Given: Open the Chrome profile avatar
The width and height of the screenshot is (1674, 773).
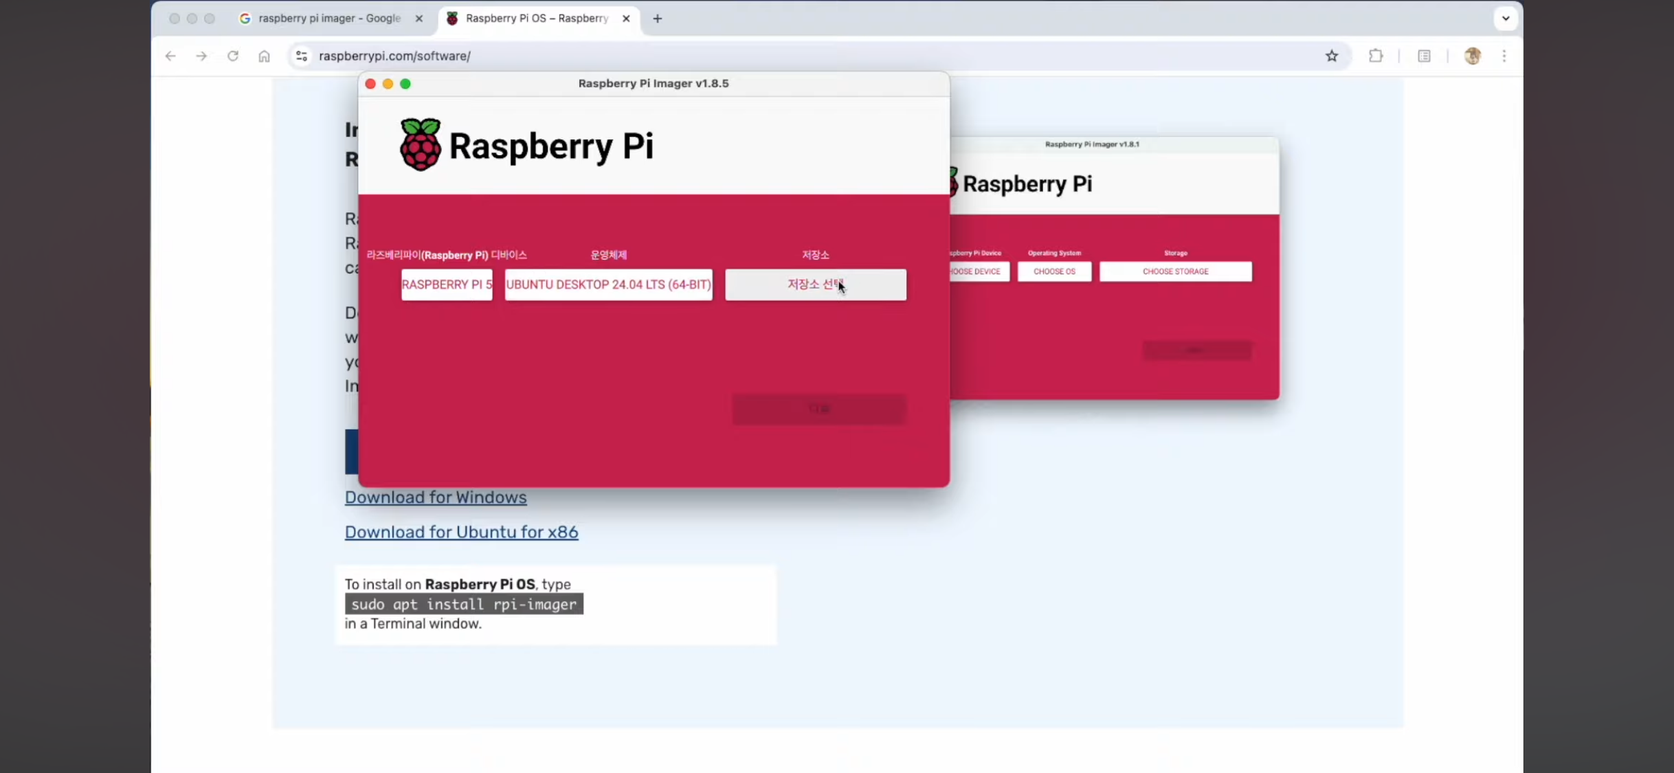Looking at the screenshot, I should 1472,56.
